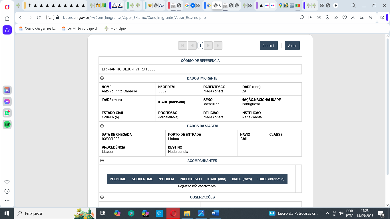Open history clock icon in sidebar
The image size is (390, 219).
pos(7,191)
